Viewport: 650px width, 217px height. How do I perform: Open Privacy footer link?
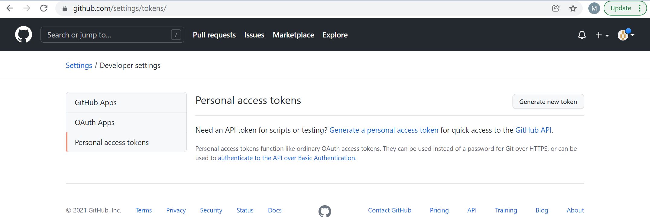[x=176, y=210]
